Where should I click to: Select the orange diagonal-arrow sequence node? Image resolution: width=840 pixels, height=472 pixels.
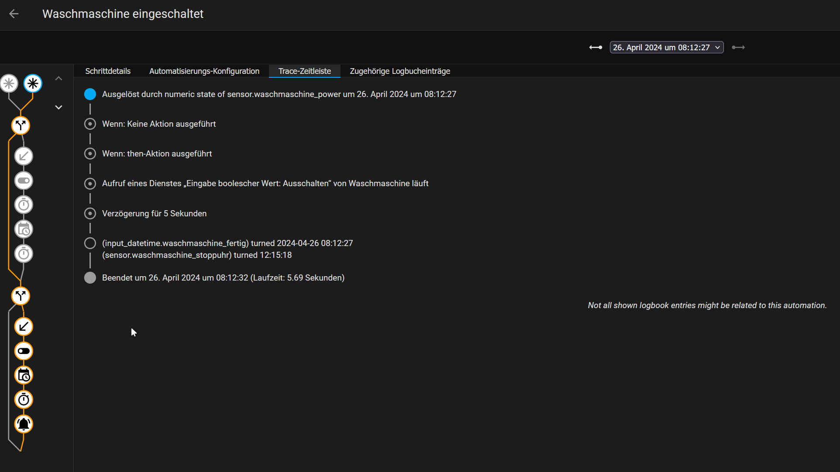(24, 326)
